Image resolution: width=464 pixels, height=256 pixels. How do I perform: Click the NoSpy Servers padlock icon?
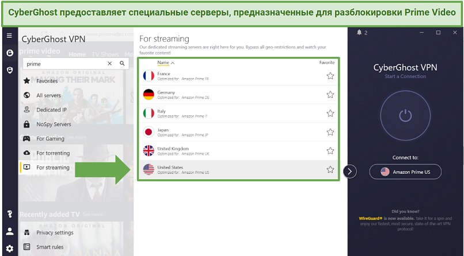26,124
